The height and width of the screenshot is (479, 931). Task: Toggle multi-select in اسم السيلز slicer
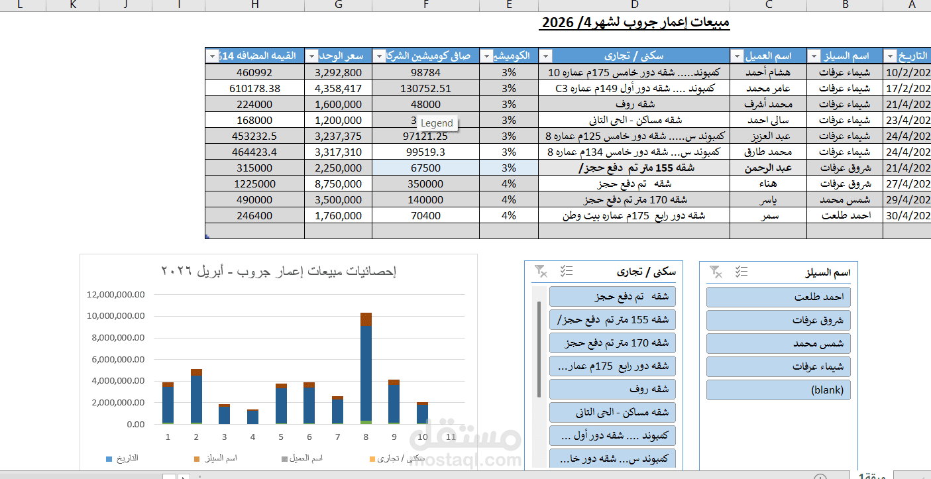coord(741,272)
